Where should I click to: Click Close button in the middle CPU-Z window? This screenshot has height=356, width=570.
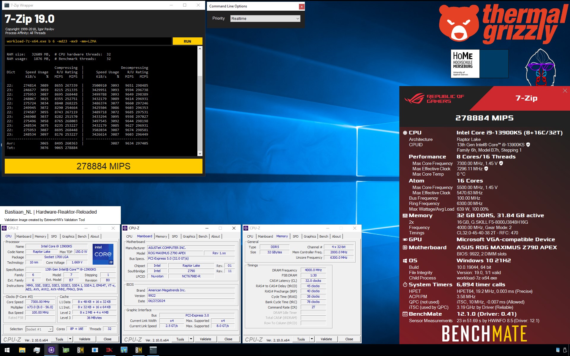pyautogui.click(x=228, y=339)
